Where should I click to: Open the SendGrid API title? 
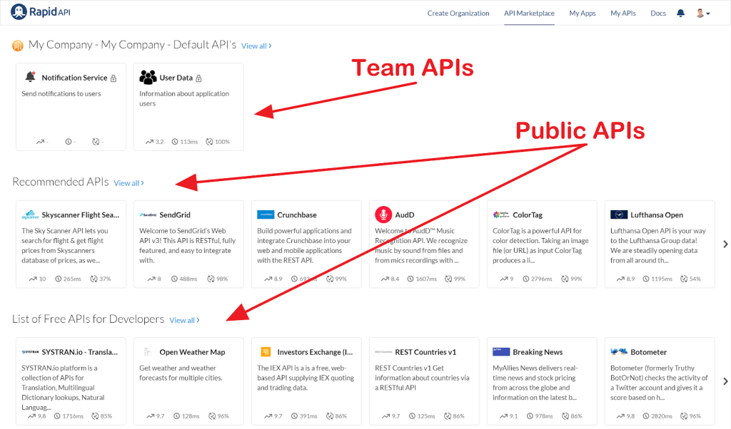175,215
